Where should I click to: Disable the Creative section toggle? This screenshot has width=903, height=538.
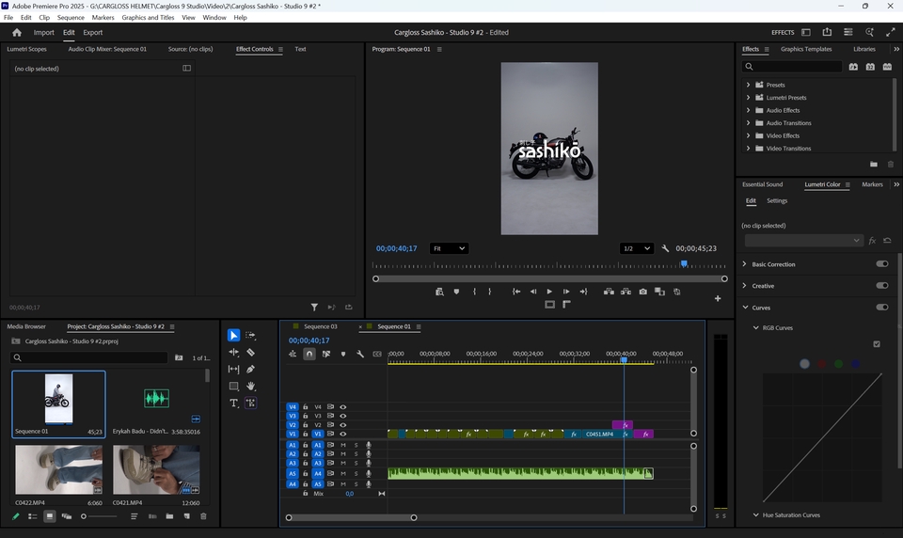(881, 286)
